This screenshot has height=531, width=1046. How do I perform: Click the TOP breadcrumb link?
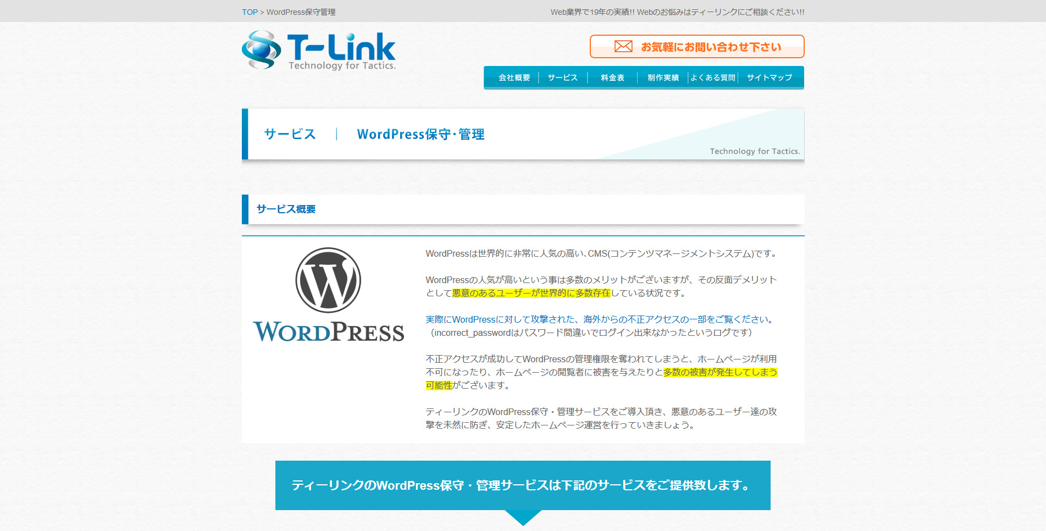point(250,12)
